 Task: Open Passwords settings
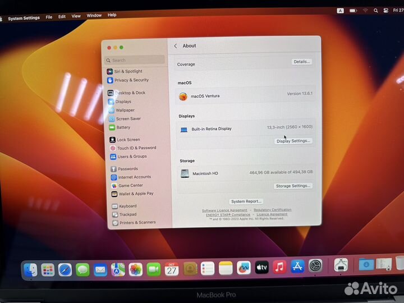[125, 169]
